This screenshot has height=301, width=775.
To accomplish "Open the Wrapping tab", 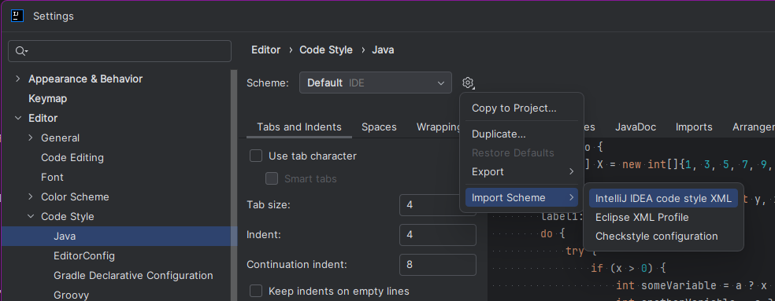I will click(x=439, y=127).
